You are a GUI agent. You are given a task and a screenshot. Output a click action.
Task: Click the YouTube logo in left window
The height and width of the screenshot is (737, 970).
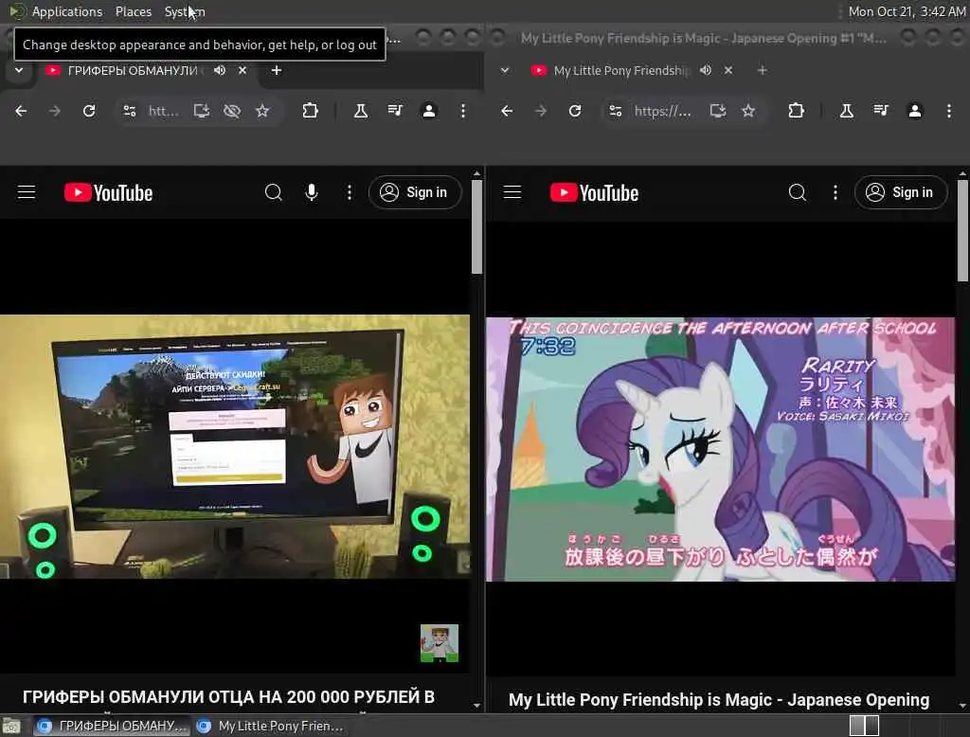pos(108,193)
